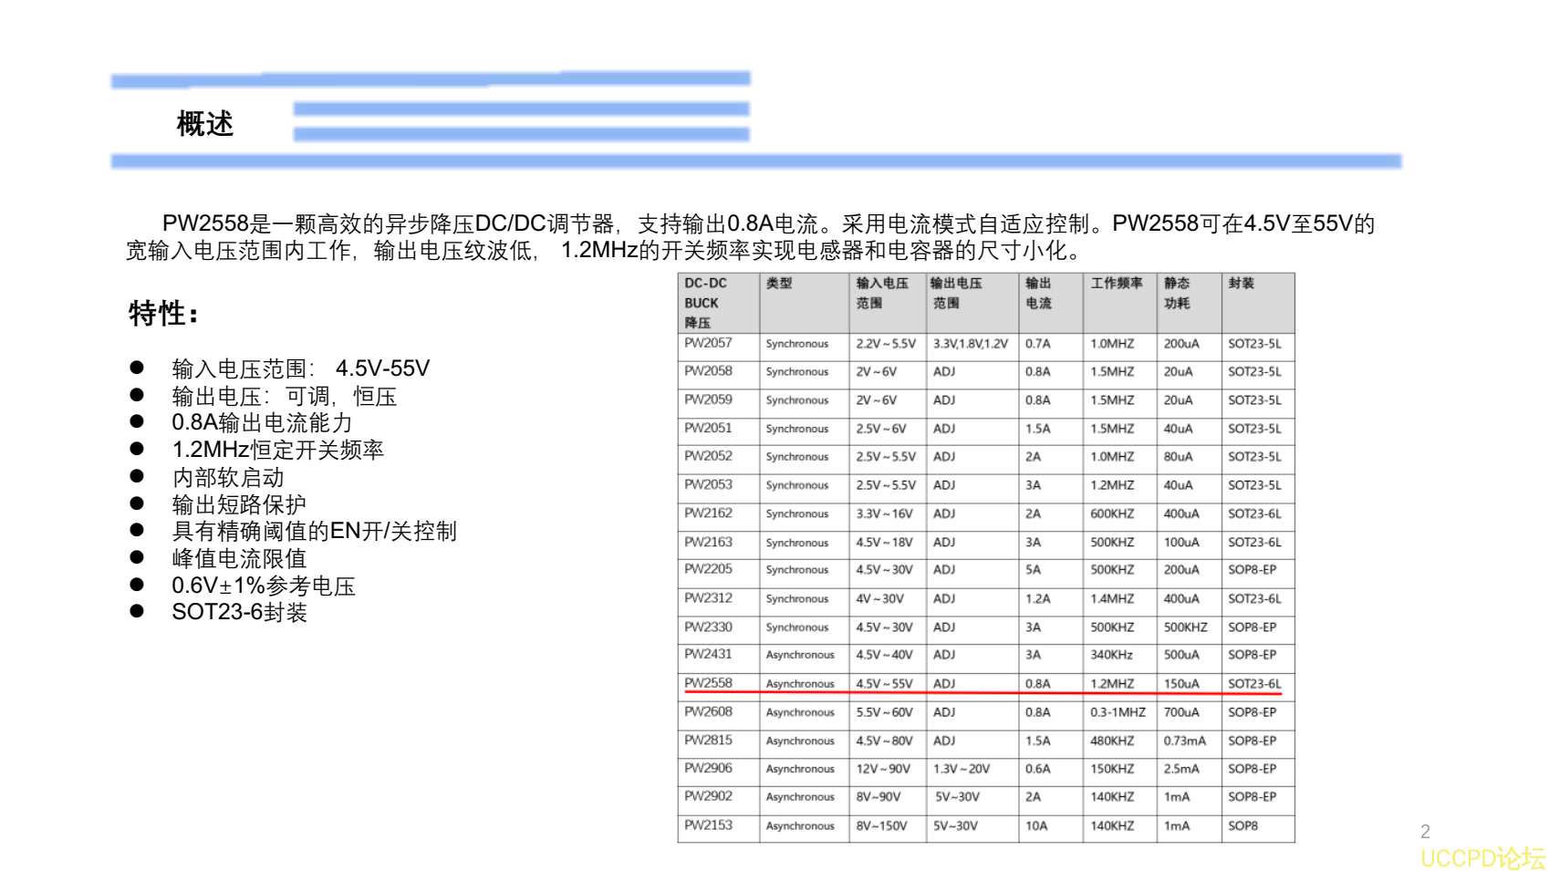Click the 工作频率 column header
Screen dimensions: 1549x871
coord(1115,284)
